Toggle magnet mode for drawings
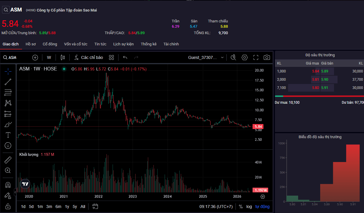364x213 pixels. [x=8, y=185]
